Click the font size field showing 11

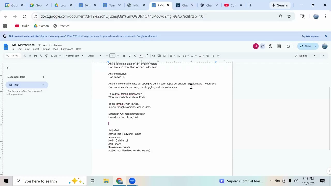[x=112, y=56]
